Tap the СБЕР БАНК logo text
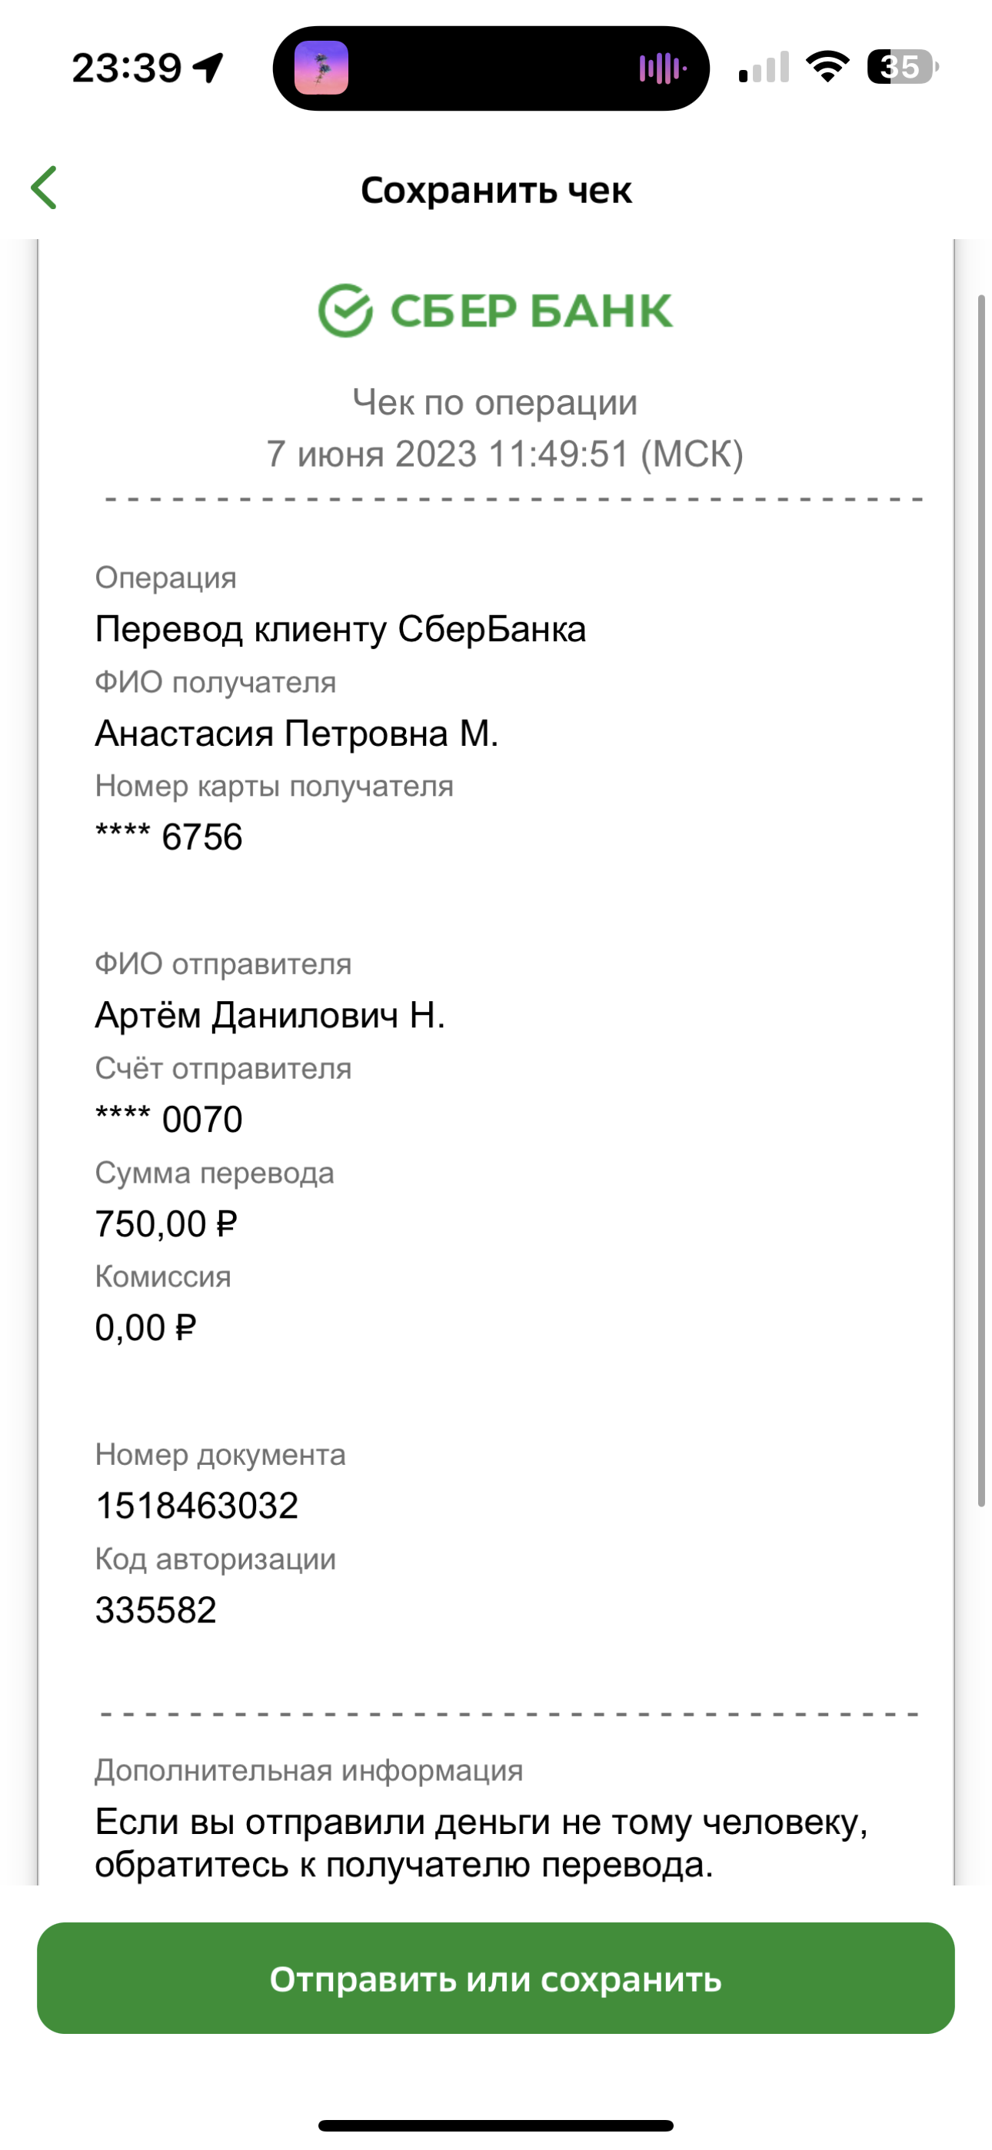The image size is (992, 2150). 531,311
